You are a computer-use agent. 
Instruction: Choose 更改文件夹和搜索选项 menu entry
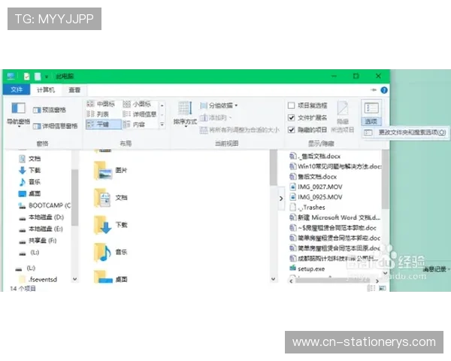(x=405, y=132)
